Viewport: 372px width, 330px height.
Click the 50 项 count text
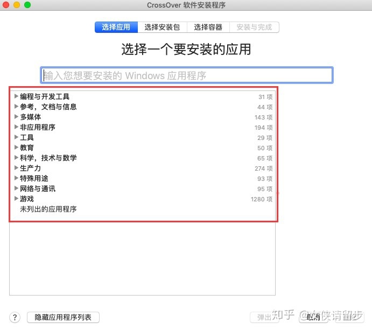265,148
